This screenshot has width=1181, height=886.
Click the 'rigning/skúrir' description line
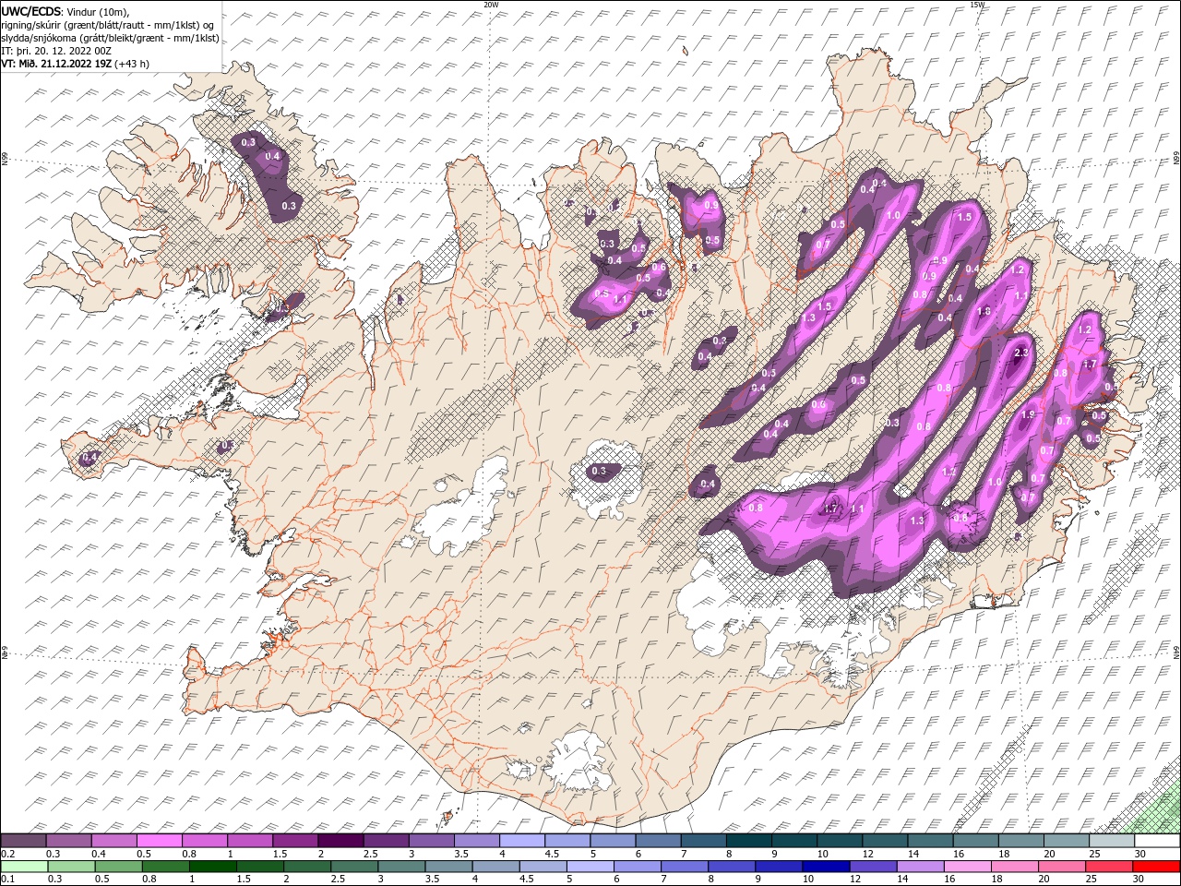[x=108, y=24]
